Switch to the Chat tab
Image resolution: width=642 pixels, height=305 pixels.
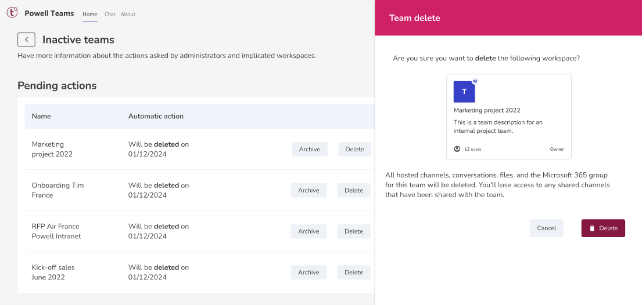coord(110,14)
